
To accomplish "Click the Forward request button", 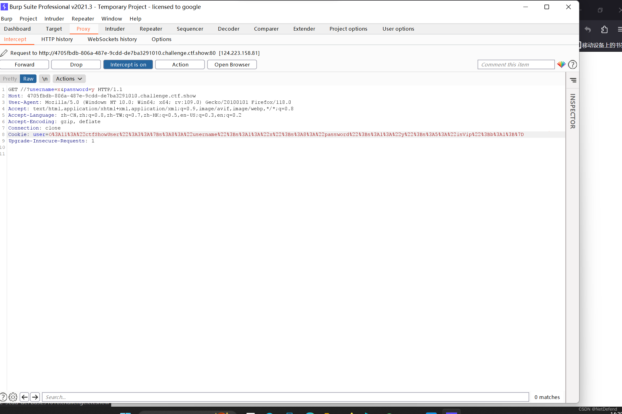I will point(24,64).
